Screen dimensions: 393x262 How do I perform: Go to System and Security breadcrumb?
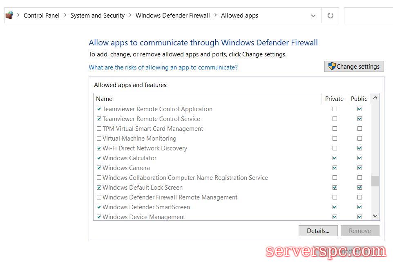[97, 16]
